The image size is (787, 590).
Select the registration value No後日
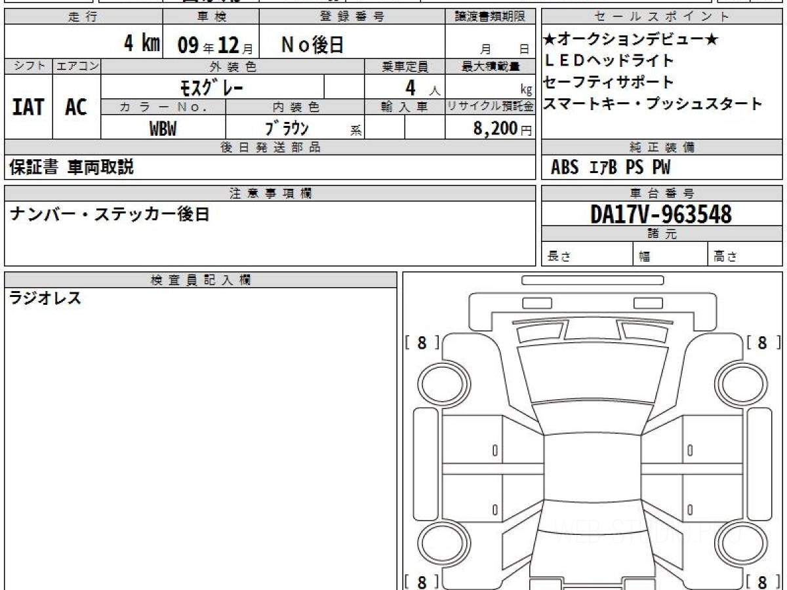tap(313, 45)
